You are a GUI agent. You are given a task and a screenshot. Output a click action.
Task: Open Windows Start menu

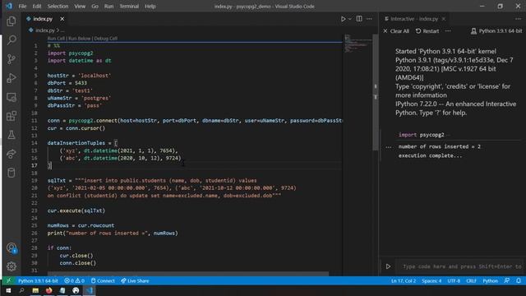point(8,290)
